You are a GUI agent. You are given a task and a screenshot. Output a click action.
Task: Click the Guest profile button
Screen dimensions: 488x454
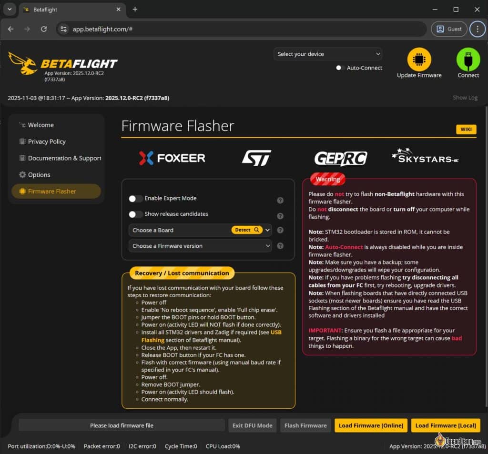[449, 29]
